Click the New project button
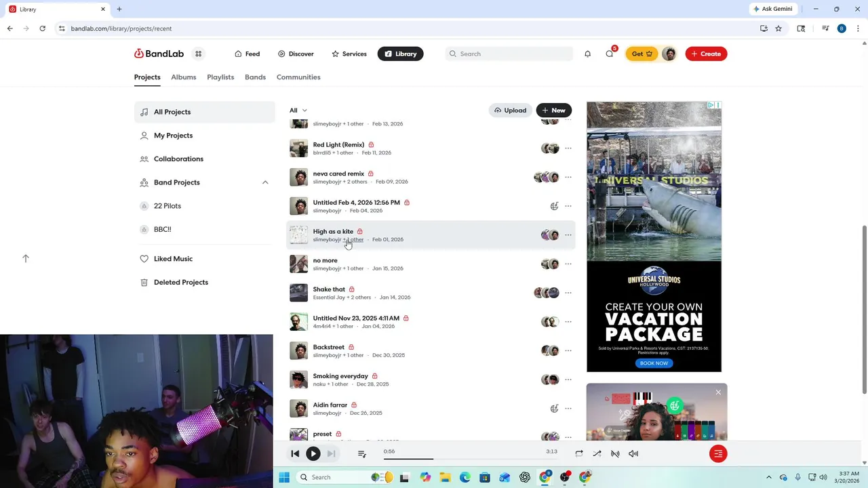Screen dimensions: 868x488 554,110
